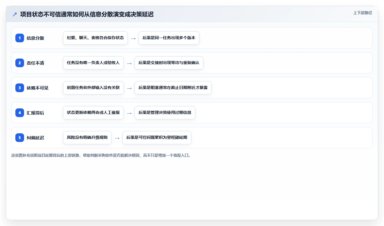
Task: Click step number badge 5
Action: (x=20, y=138)
